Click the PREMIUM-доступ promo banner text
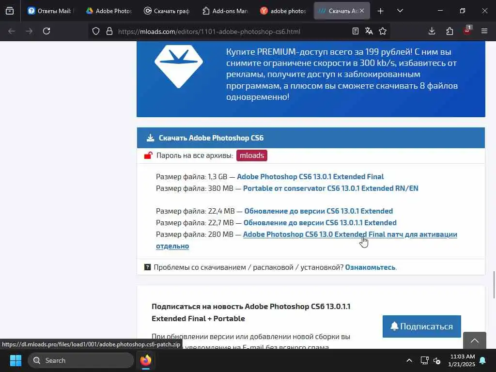Screen dimensions: 496x372 pyautogui.click(x=341, y=74)
